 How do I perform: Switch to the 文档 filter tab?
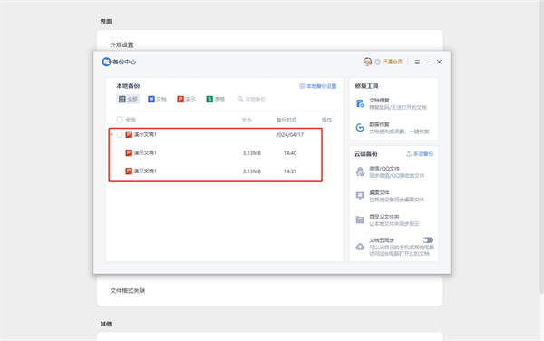coord(157,99)
